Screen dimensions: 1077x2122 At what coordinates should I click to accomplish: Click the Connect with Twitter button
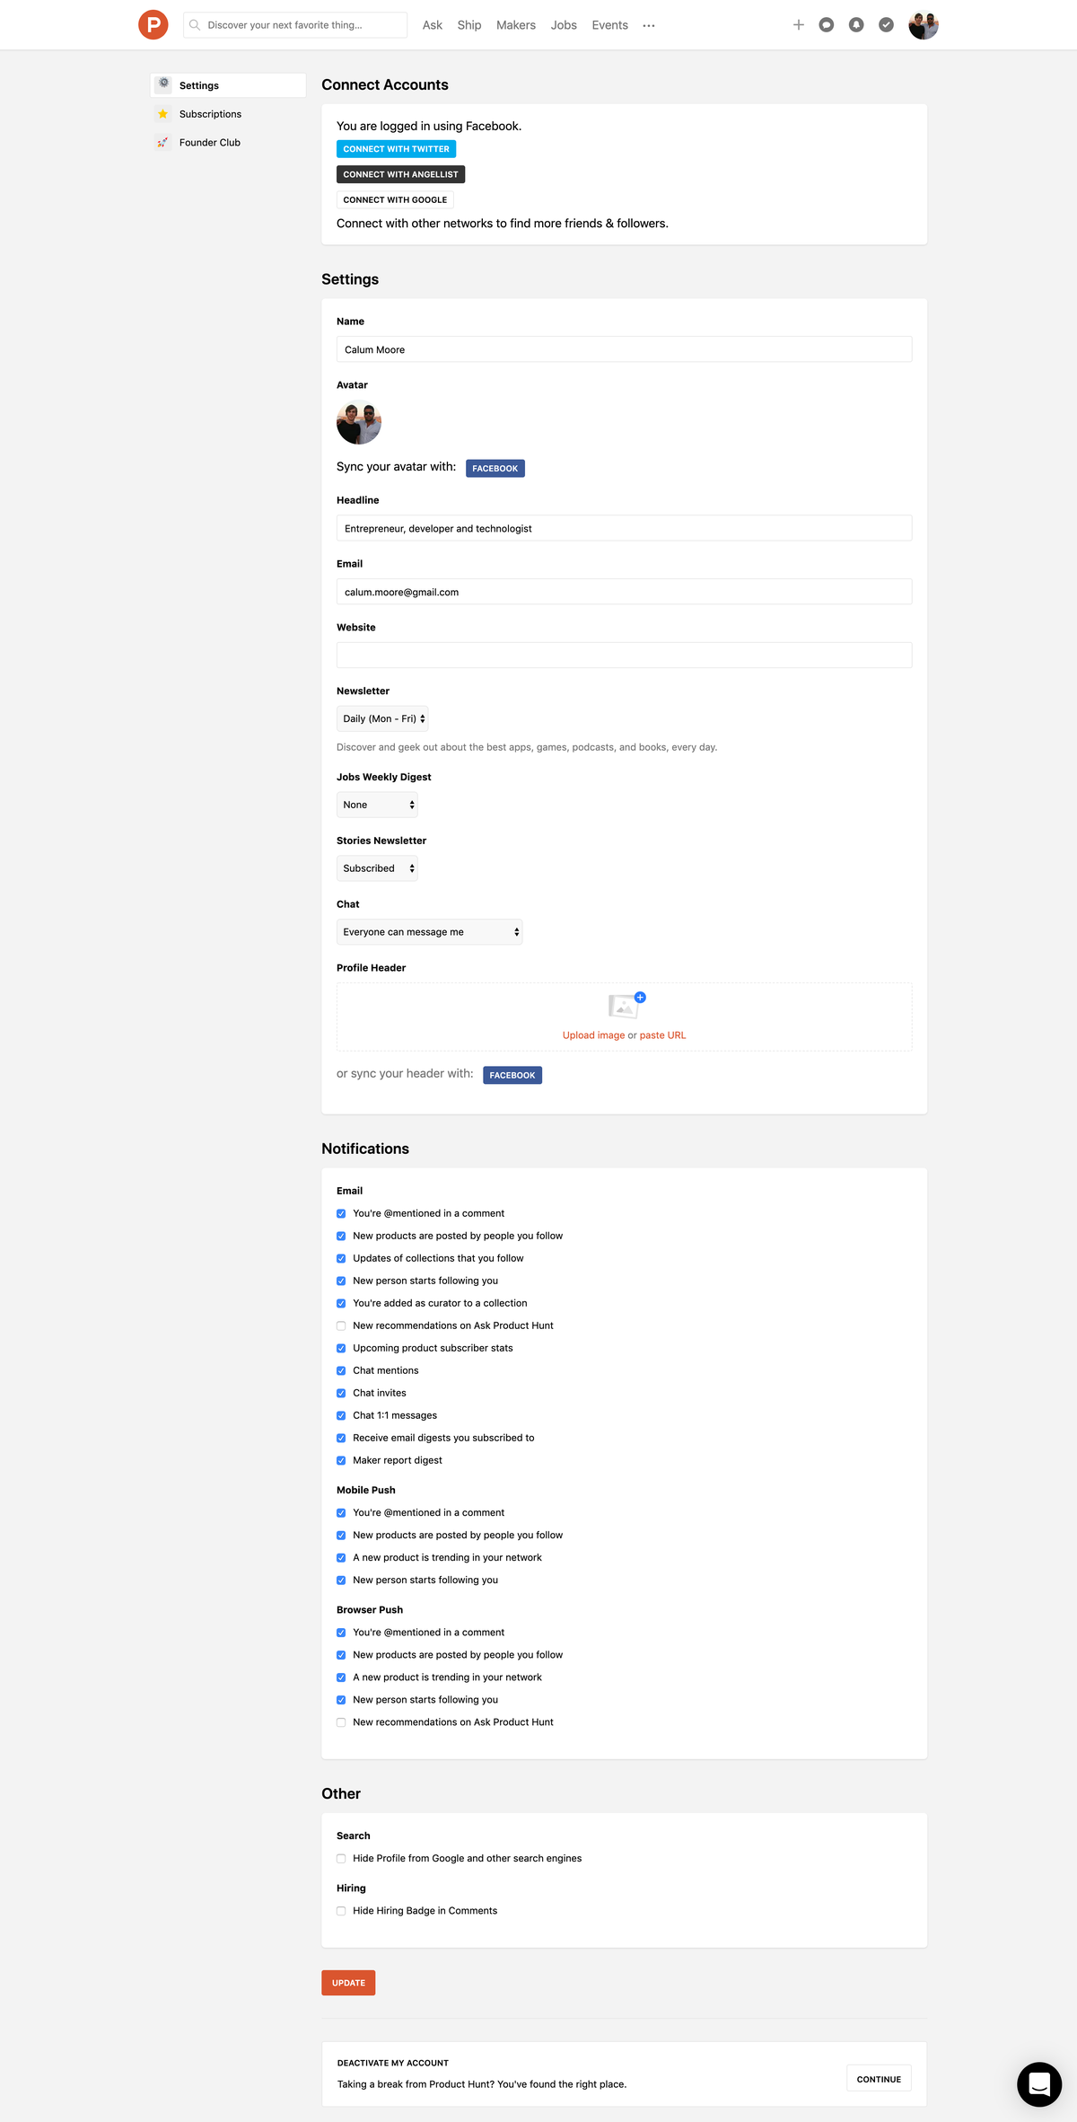pos(396,149)
